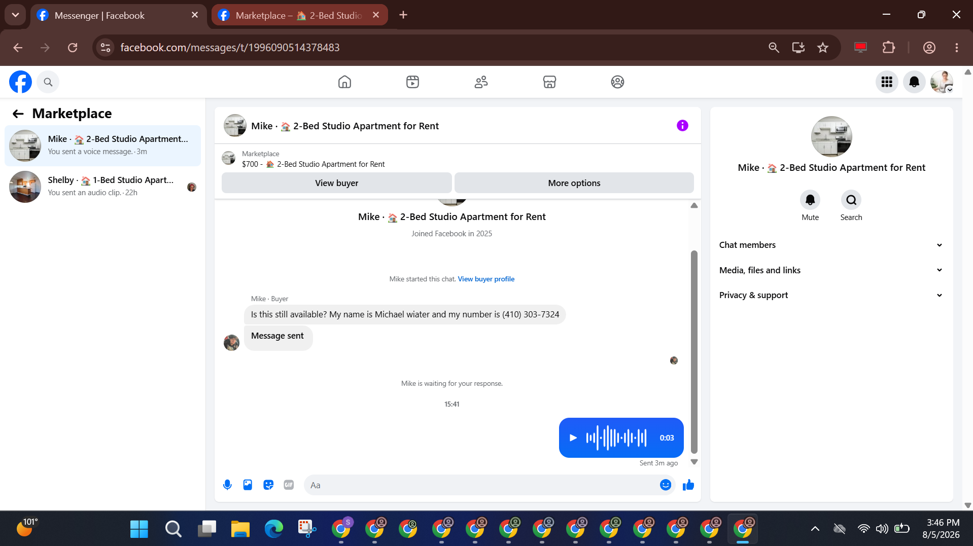Reload the current page
The width and height of the screenshot is (973, 546).
click(x=73, y=48)
